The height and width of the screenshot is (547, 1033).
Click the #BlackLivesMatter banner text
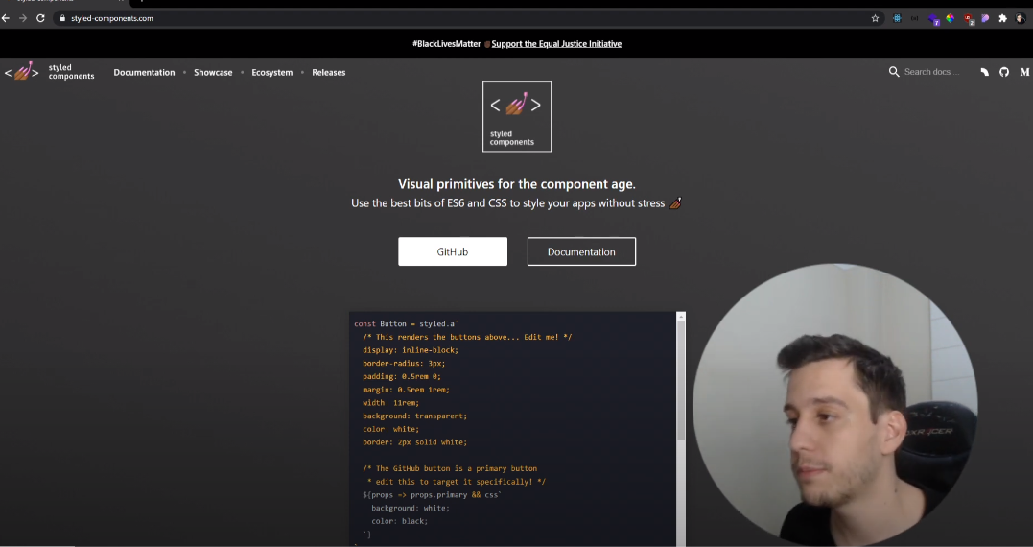(x=447, y=44)
